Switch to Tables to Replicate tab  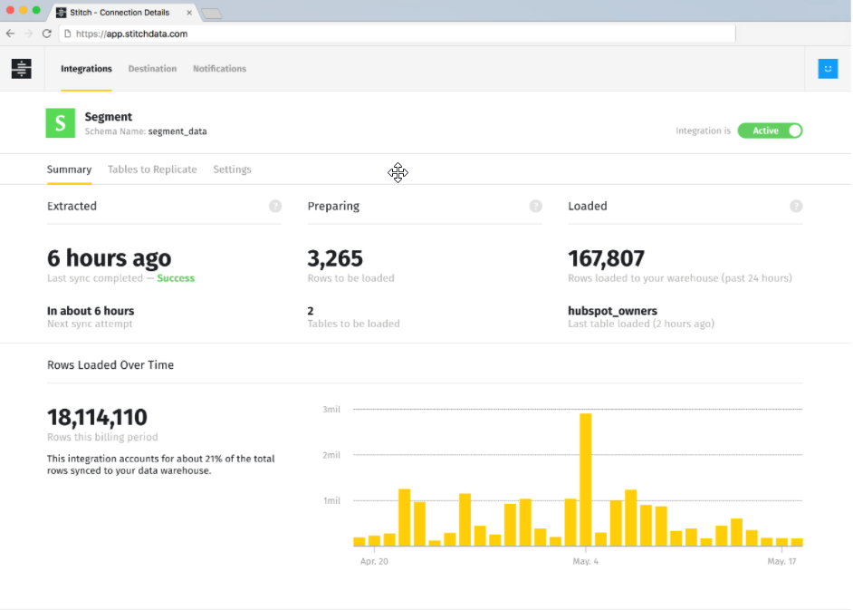152,169
